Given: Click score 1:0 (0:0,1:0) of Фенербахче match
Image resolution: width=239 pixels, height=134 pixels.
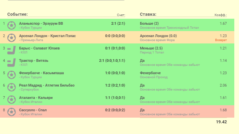Looking at the screenshot, I should 115,73.
